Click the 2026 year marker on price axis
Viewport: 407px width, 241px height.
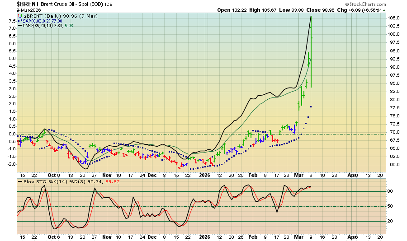205,175
